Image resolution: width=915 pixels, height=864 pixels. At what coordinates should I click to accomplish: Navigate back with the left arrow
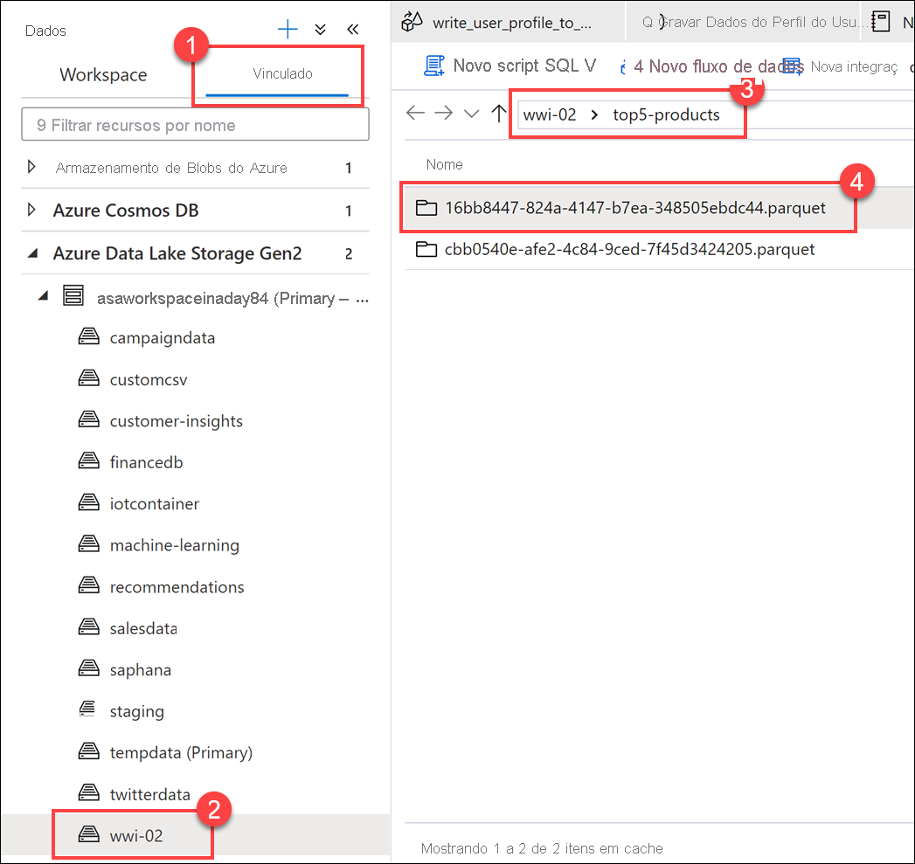pos(415,113)
